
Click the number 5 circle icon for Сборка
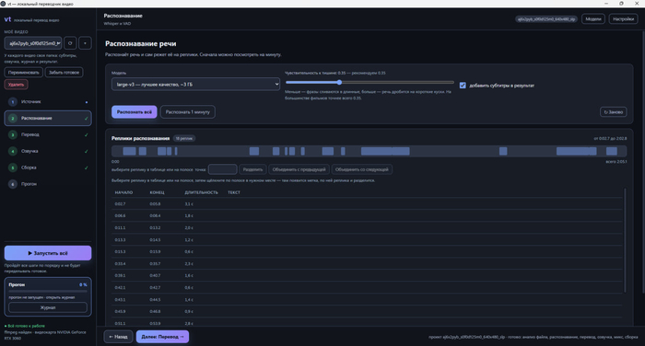pos(13,167)
